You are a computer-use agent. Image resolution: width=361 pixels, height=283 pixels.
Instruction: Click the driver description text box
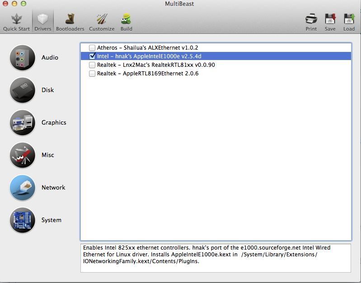(x=216, y=258)
